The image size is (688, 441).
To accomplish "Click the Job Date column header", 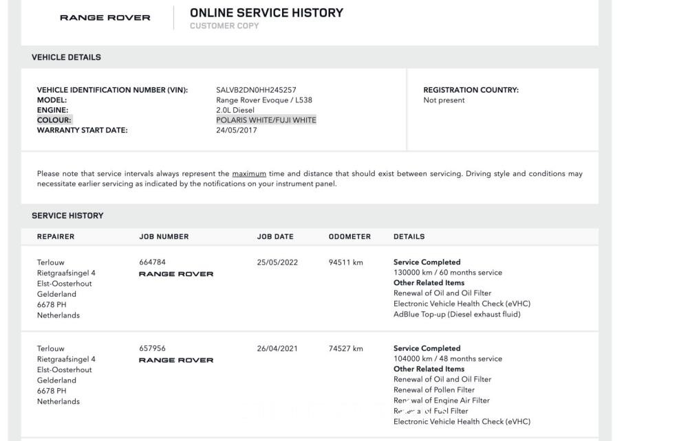I will [x=275, y=237].
